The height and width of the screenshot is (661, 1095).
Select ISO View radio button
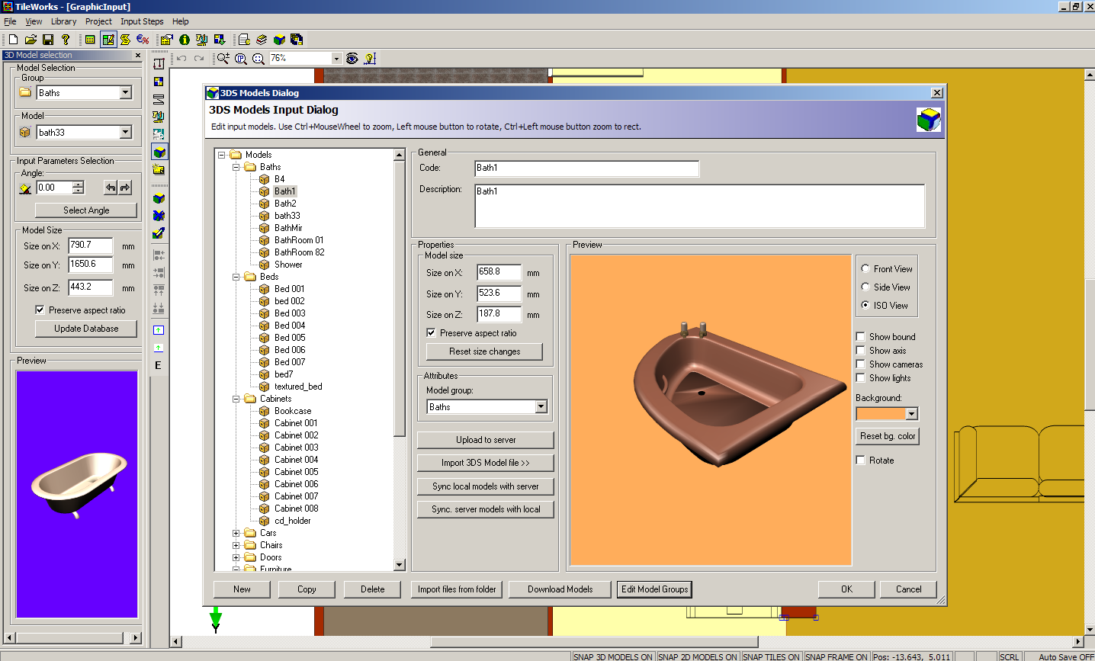click(x=865, y=305)
